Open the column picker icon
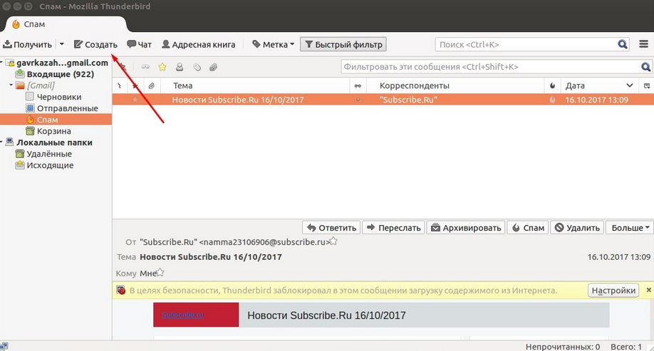This screenshot has width=654, height=351. click(x=647, y=85)
